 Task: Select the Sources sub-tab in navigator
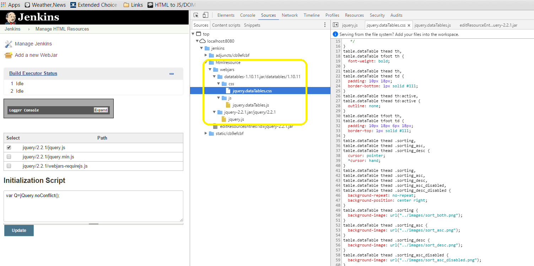click(x=201, y=25)
